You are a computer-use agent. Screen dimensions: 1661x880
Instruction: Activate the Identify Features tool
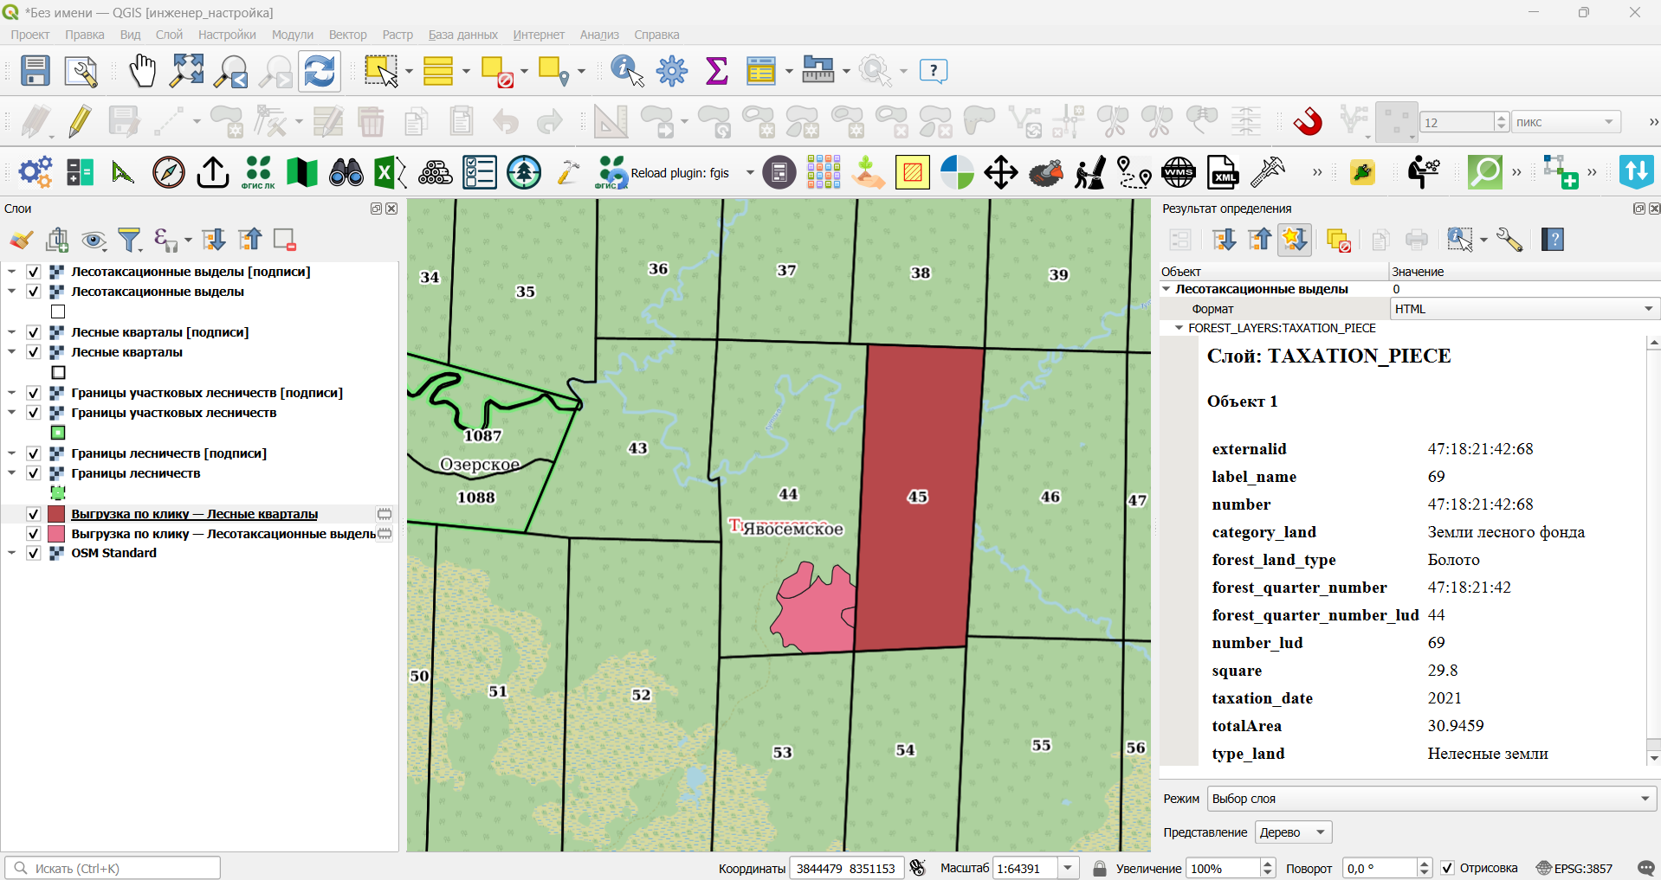click(x=628, y=71)
